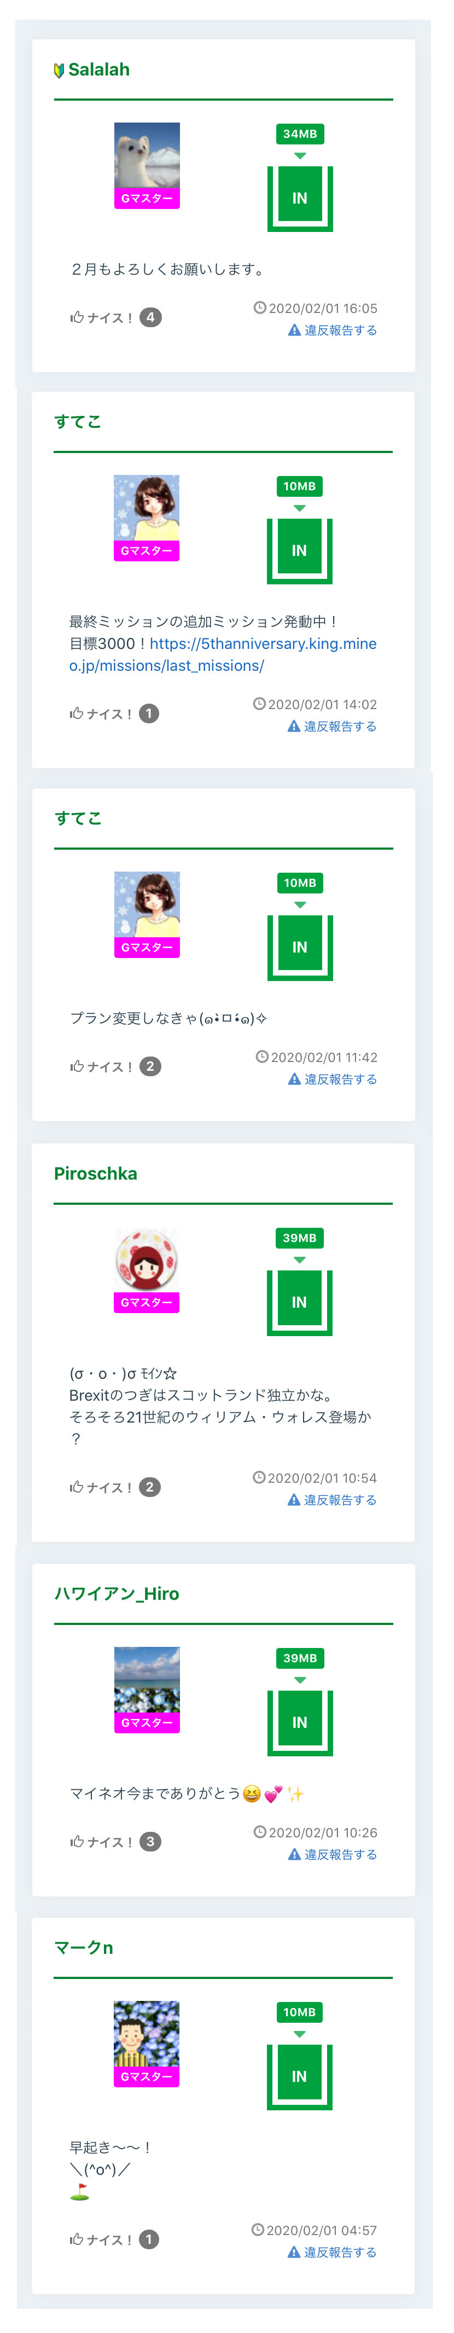The image size is (454, 2333).
Task: Click マークn's cartoon man avatar
Action: 147,2034
